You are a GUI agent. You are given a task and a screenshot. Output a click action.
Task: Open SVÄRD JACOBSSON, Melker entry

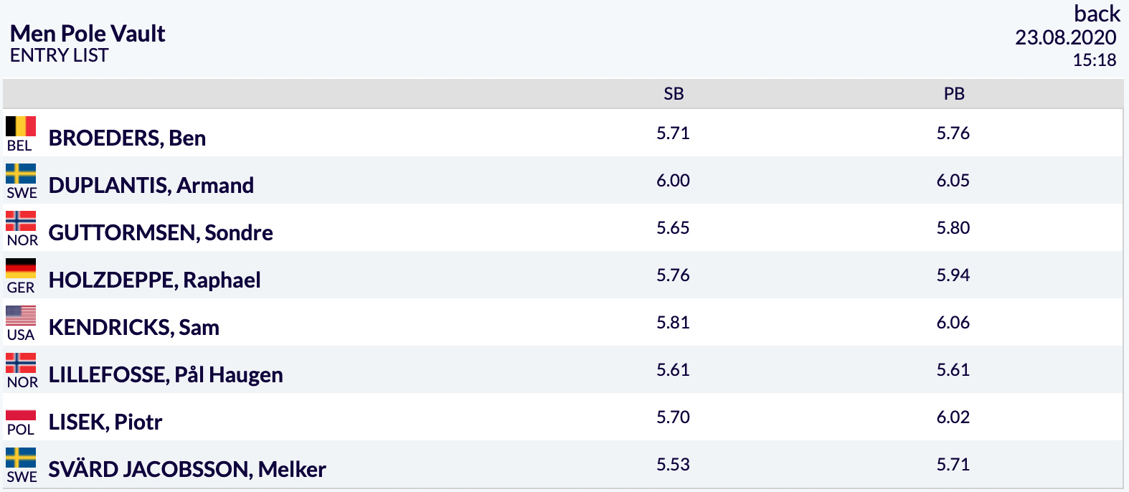(x=187, y=469)
